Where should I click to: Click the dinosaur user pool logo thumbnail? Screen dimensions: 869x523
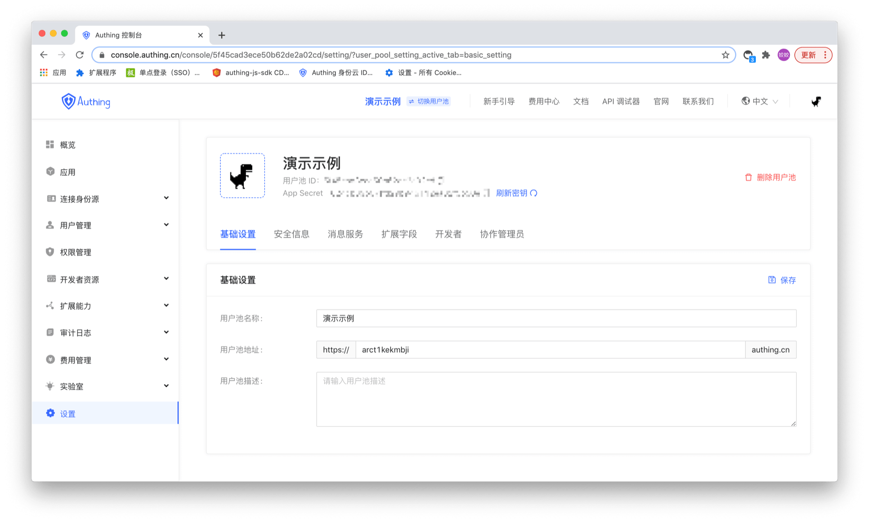(242, 176)
